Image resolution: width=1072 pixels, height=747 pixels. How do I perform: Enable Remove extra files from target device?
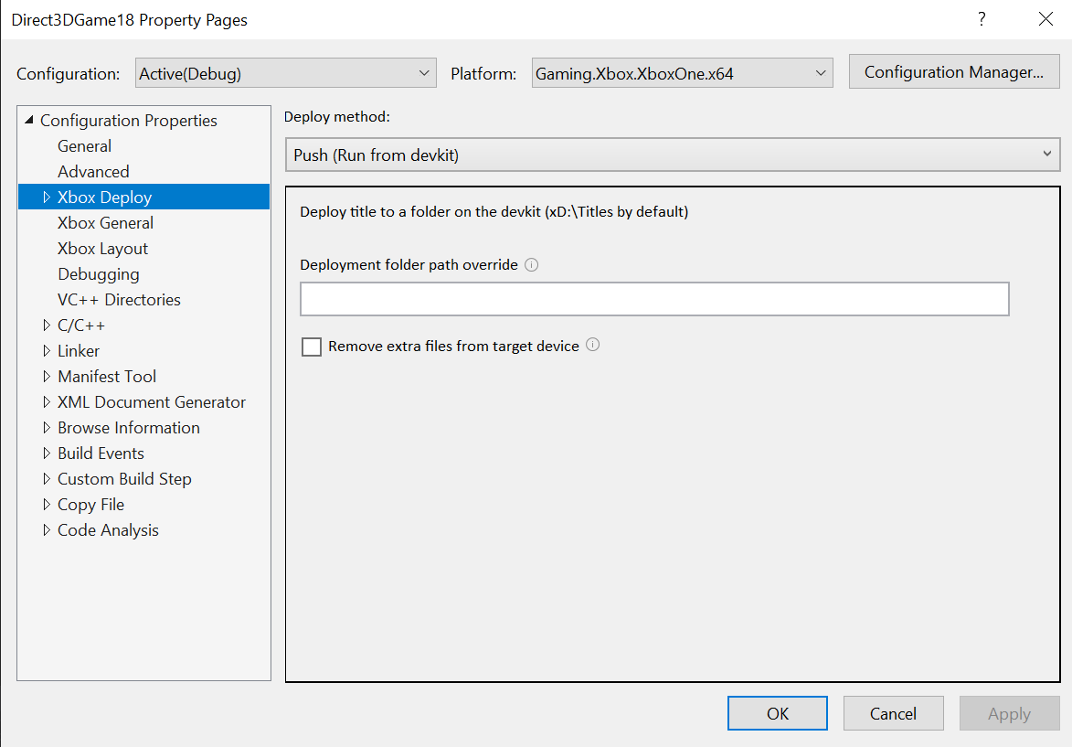312,347
